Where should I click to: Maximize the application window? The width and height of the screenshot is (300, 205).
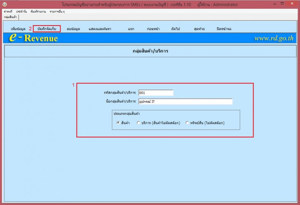tap(282, 4)
